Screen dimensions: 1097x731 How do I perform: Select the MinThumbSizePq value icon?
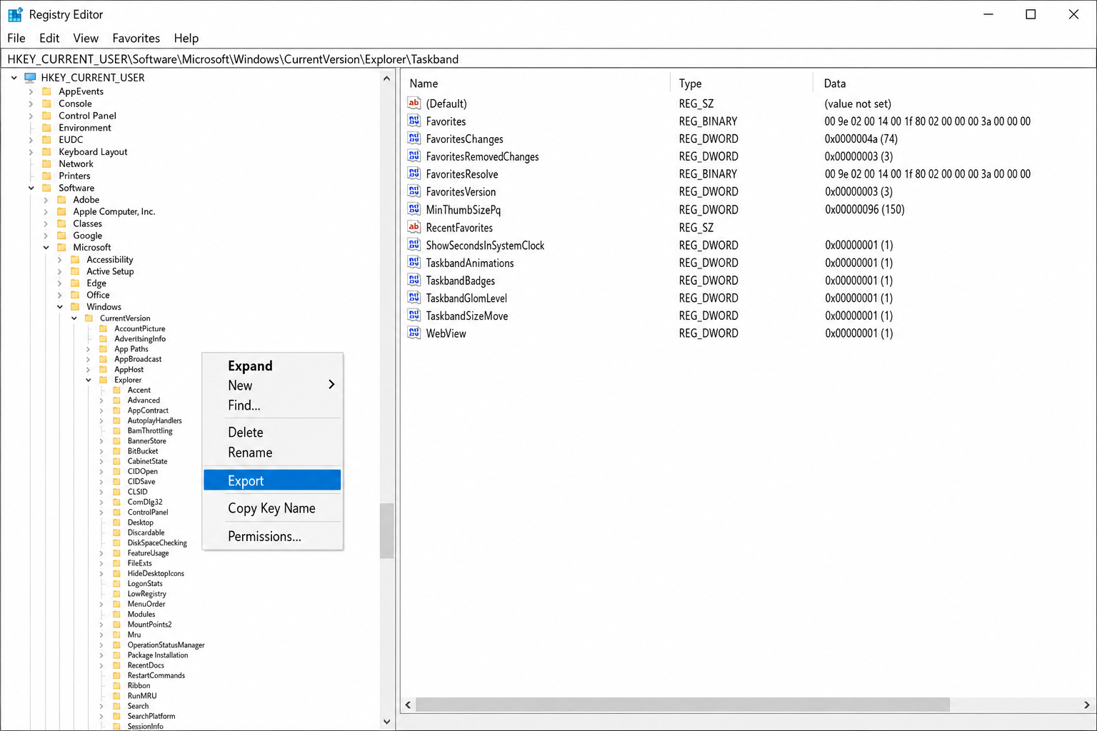click(x=414, y=209)
